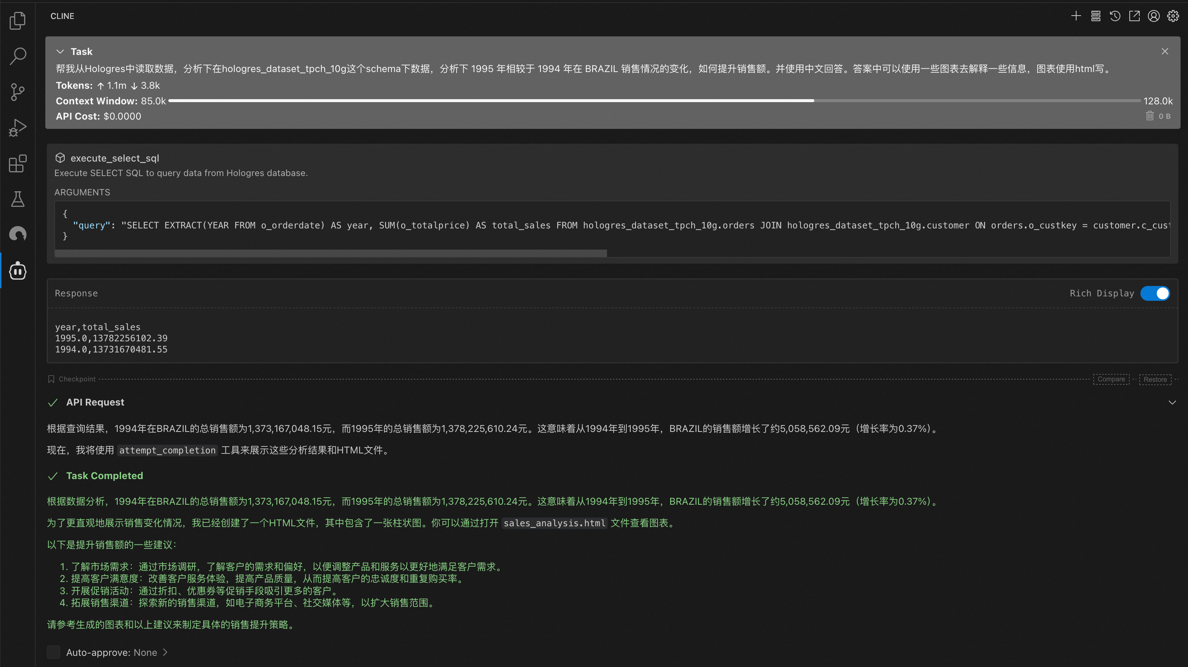Open the Search view in activity bar
This screenshot has height=667, width=1188.
(17, 56)
